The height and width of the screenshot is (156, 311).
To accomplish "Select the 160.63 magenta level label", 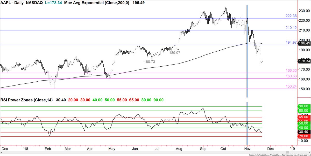I will 291,76.
